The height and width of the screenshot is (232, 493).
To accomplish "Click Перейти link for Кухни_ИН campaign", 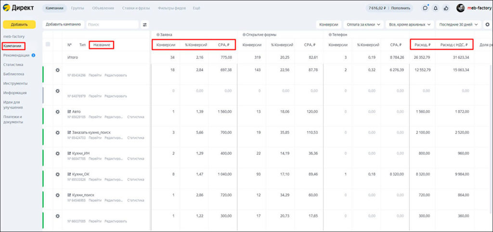I will [x=95, y=159].
